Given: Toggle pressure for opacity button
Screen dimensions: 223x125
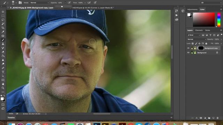Looking at the screenshot, I should coord(69,2).
